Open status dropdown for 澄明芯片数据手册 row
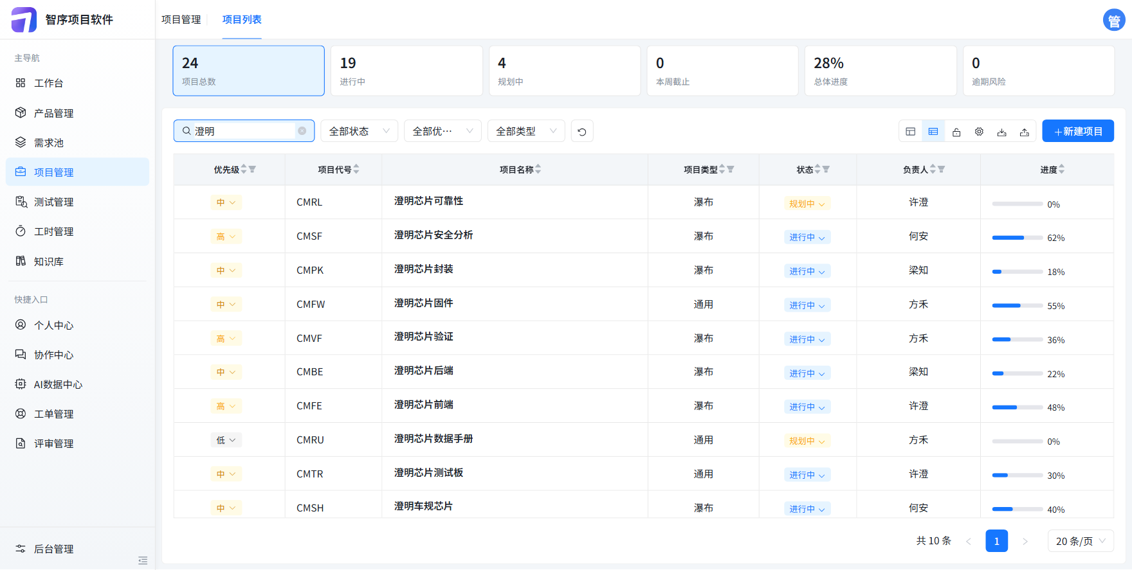 tap(807, 441)
